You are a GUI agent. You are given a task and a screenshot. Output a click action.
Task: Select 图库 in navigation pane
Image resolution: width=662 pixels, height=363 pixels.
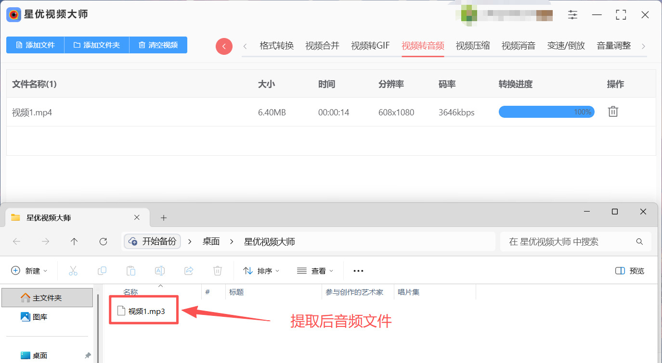coord(34,317)
